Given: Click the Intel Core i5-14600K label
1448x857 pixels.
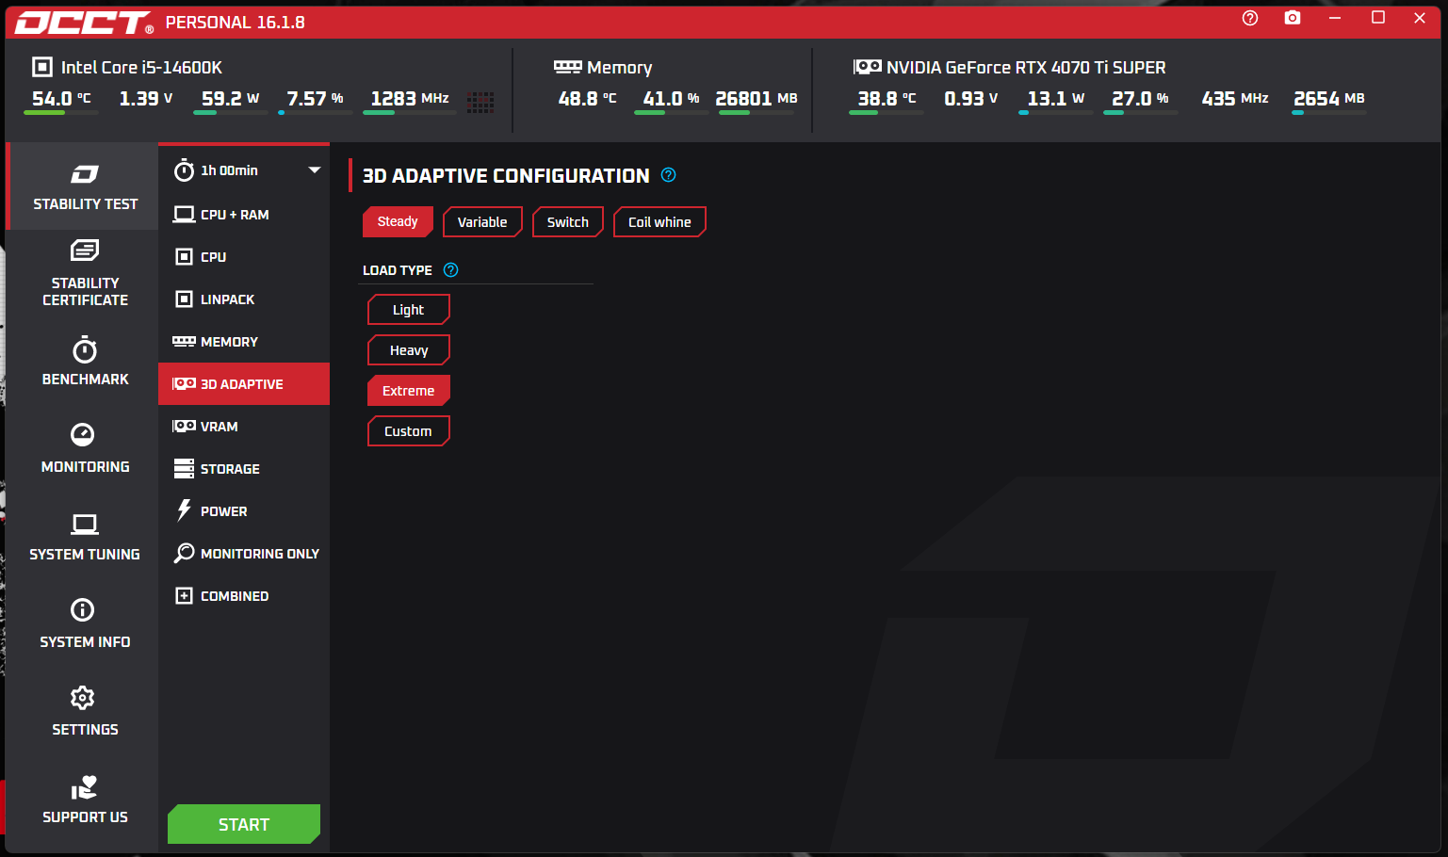Looking at the screenshot, I should [x=141, y=68].
